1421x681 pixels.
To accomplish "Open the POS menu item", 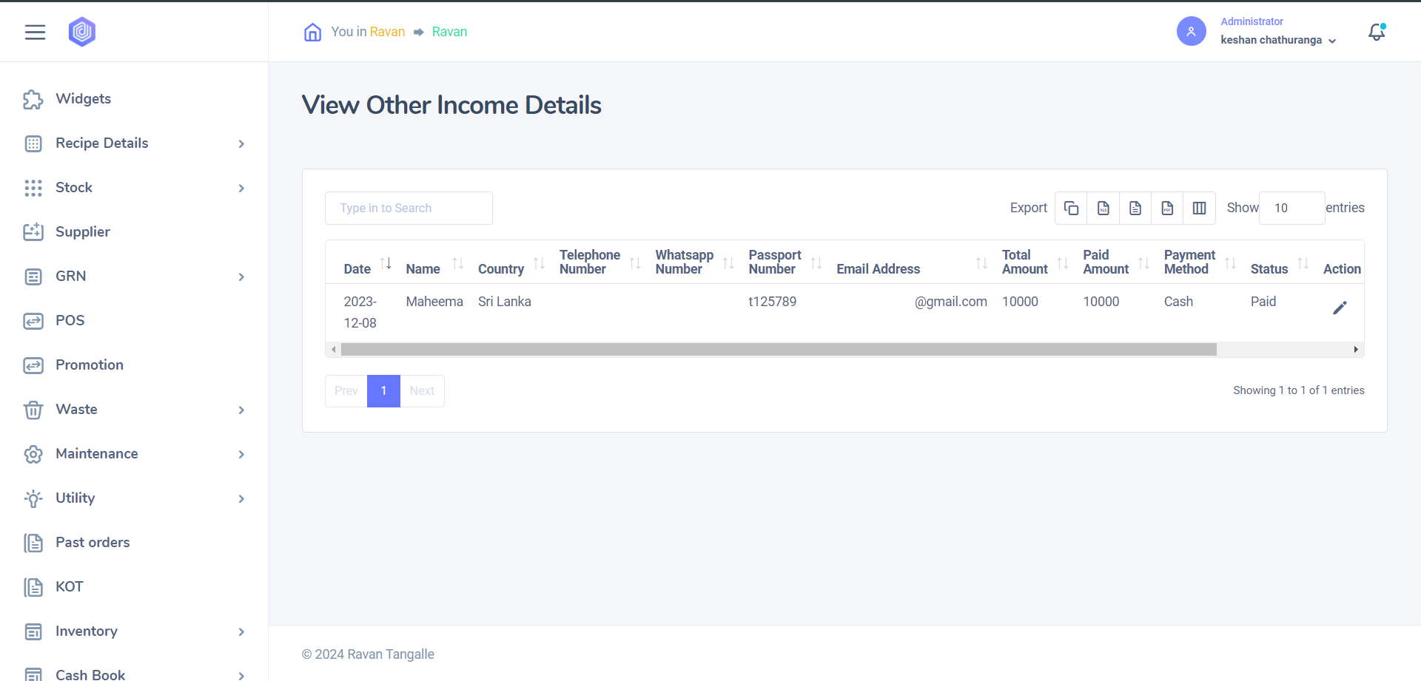I will click(70, 321).
